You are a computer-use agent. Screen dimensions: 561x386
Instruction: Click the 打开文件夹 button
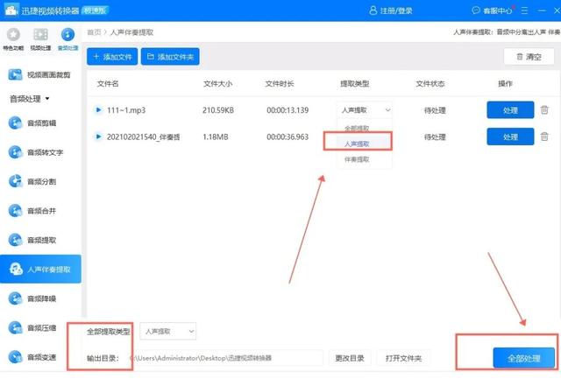pos(403,358)
